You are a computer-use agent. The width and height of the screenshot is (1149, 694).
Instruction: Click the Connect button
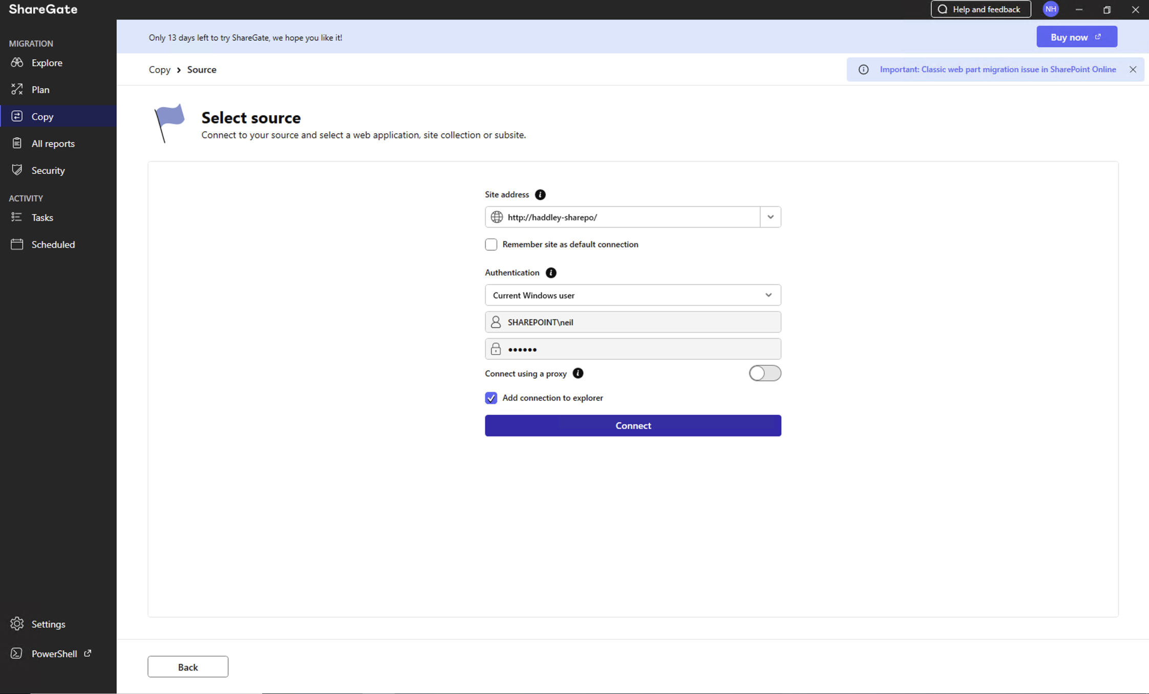coord(633,426)
